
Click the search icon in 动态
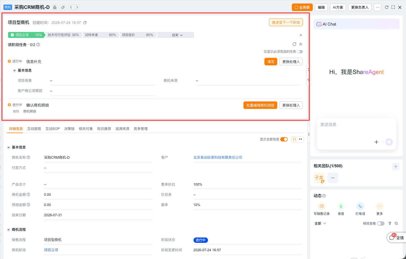(x=396, y=223)
